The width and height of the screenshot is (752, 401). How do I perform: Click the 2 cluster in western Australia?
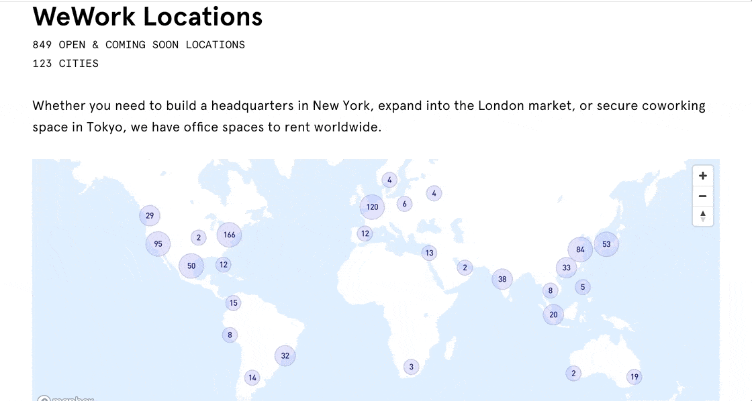(x=573, y=374)
